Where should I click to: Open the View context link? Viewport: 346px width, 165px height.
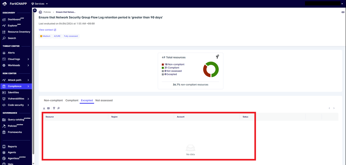47,30
